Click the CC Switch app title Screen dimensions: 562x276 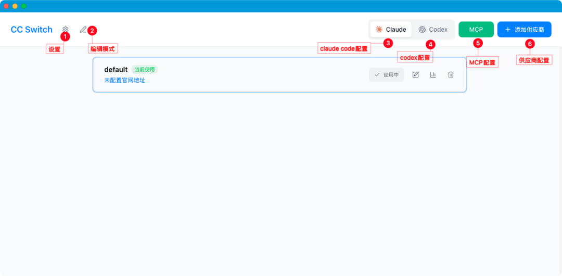click(x=32, y=30)
